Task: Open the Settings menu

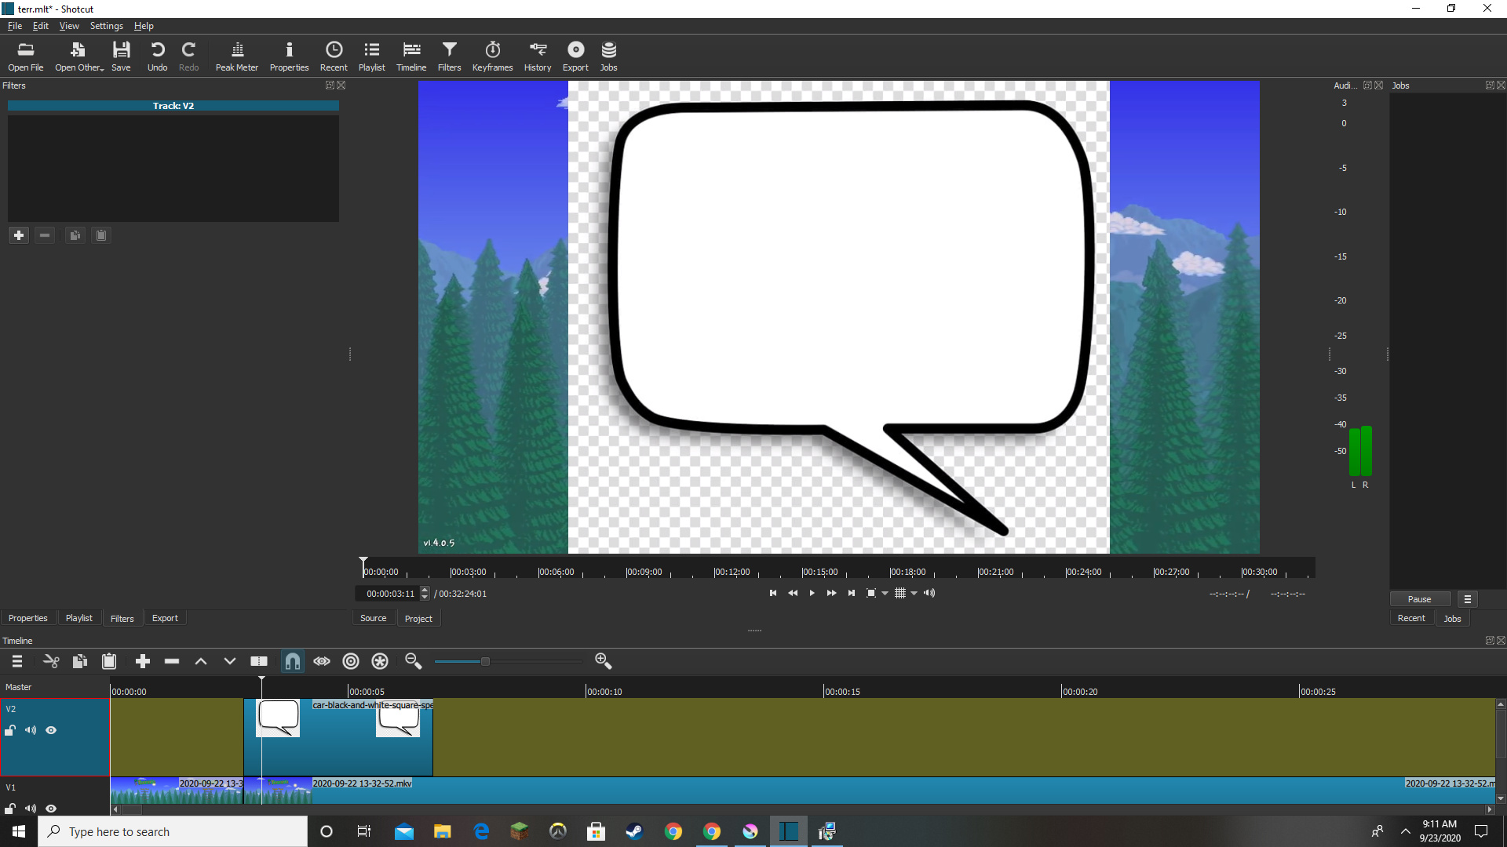Action: coord(106,26)
